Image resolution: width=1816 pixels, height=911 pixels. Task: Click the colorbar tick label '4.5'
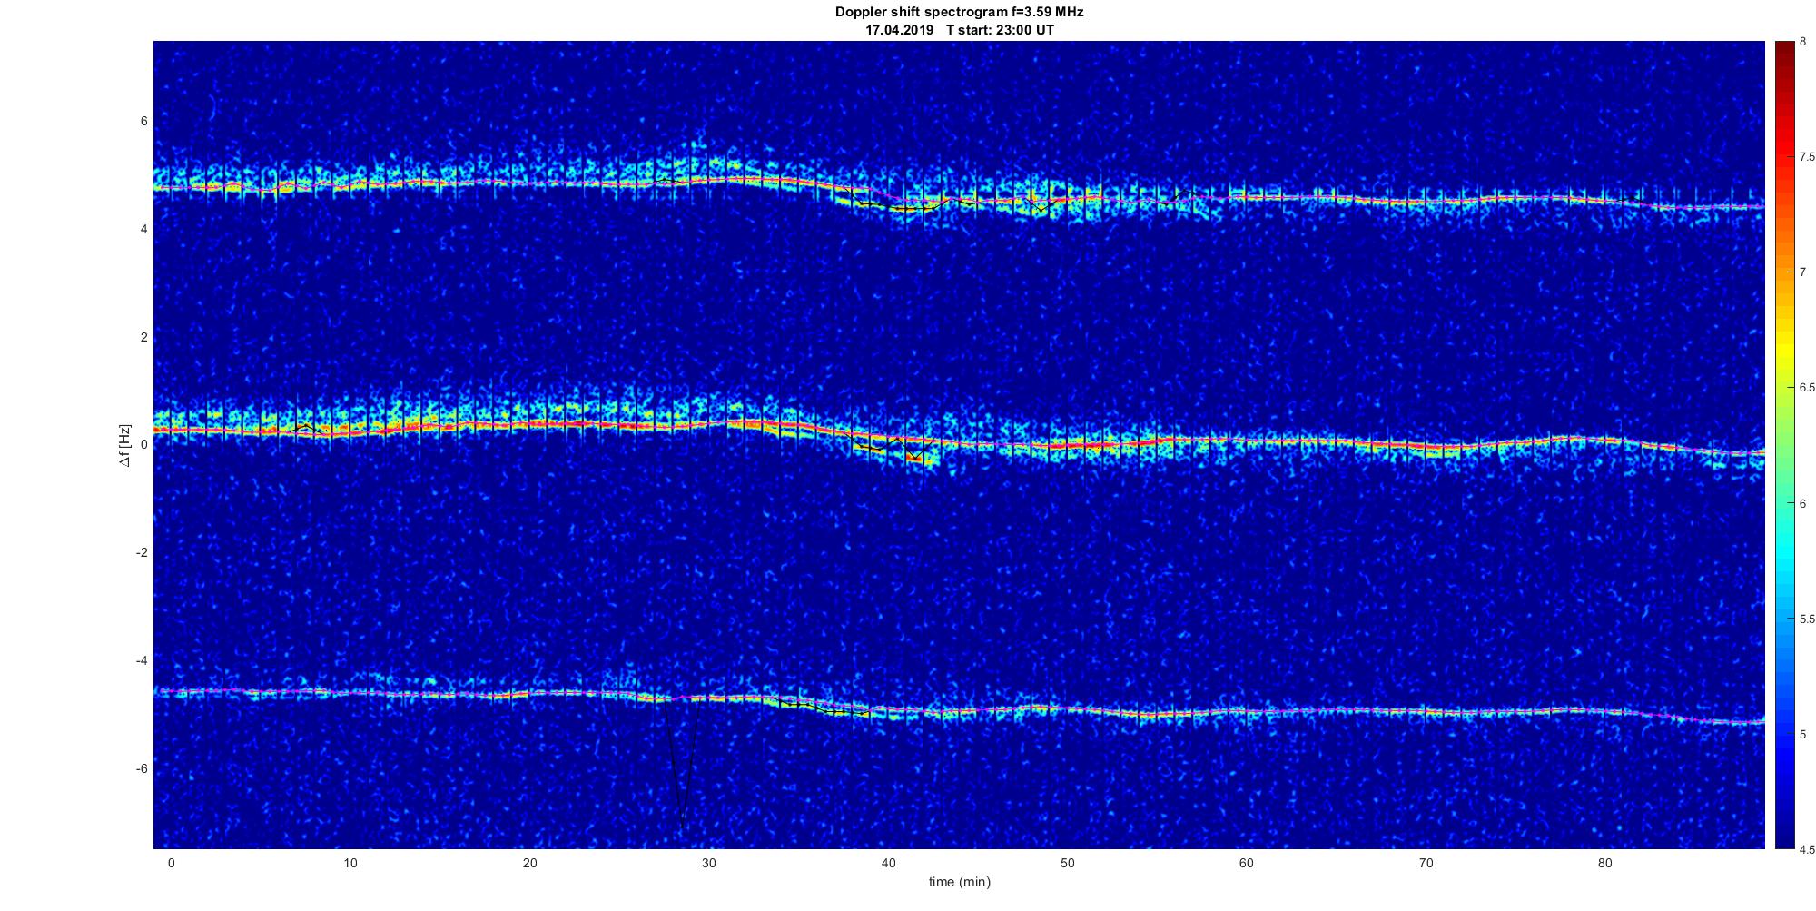[1807, 850]
